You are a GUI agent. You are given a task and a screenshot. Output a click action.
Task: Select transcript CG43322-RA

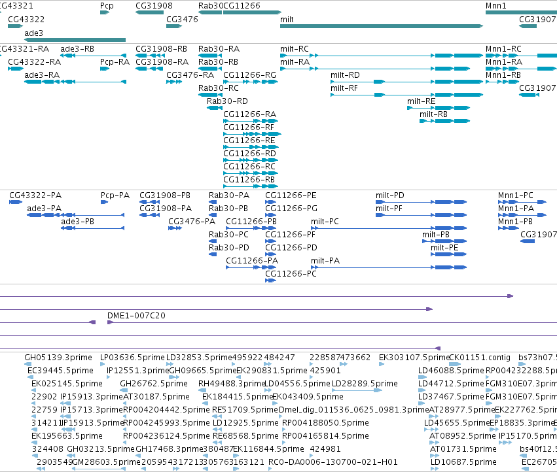[x=35, y=62]
